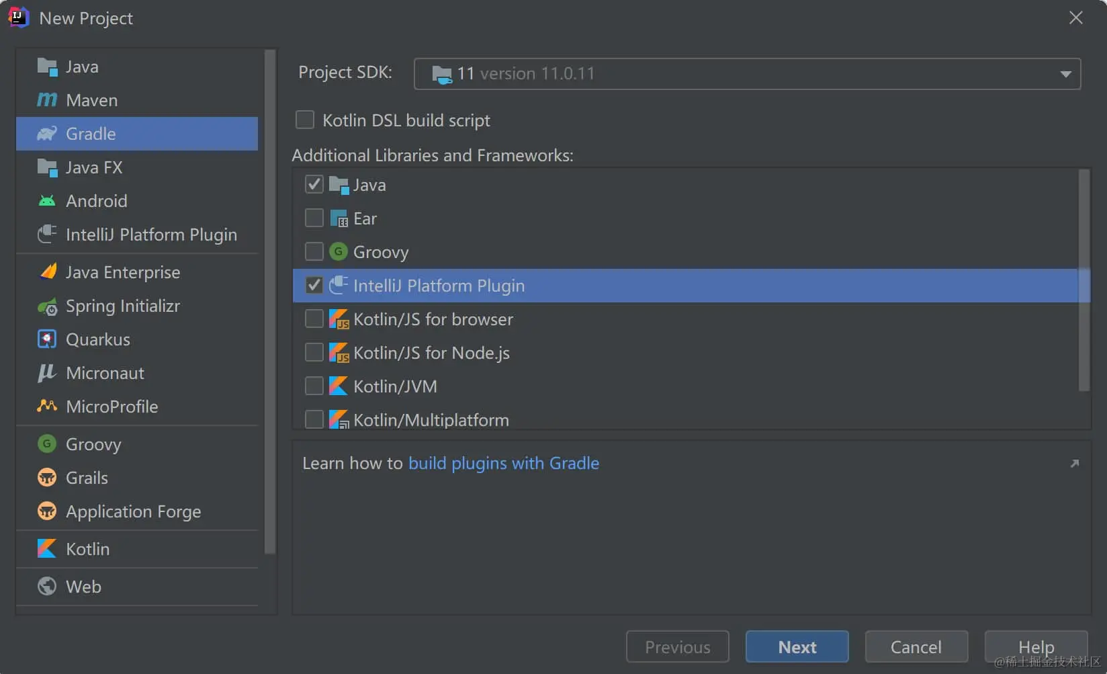The width and height of the screenshot is (1107, 674).
Task: Check the Groovy framework checkbox
Action: (314, 251)
